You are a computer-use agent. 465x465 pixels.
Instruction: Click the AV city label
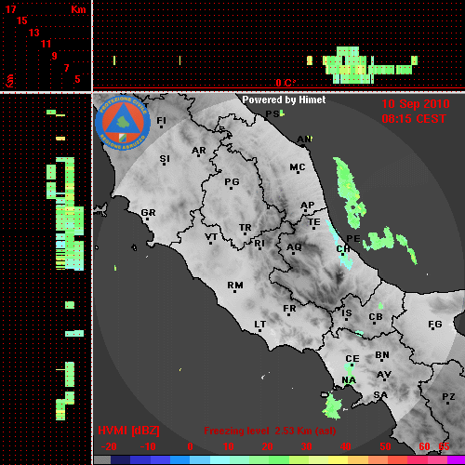384,375
